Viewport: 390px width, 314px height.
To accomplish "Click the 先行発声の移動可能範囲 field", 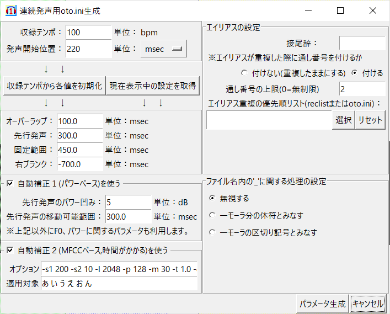I will tap(129, 216).
